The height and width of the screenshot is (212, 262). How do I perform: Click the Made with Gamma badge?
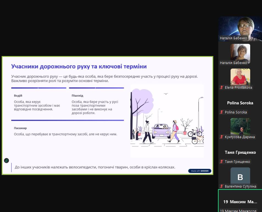200,171
